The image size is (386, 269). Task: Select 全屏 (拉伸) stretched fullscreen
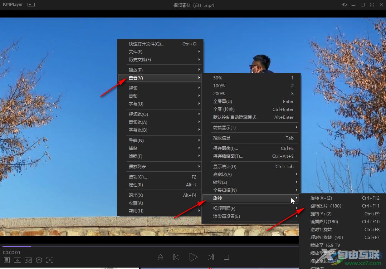251,109
